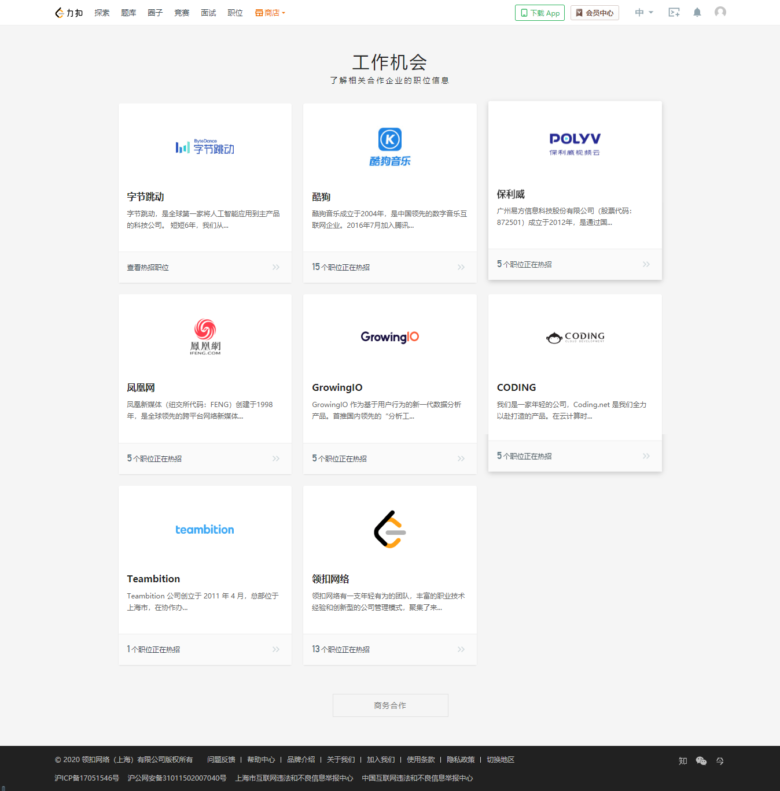Open the 字节跳动 company title

click(x=145, y=197)
